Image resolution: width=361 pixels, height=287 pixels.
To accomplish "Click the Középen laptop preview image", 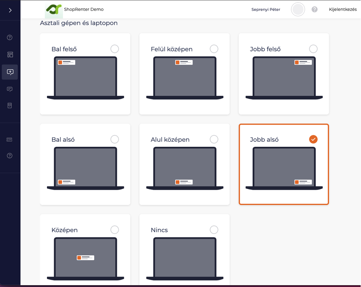I will [86, 258].
